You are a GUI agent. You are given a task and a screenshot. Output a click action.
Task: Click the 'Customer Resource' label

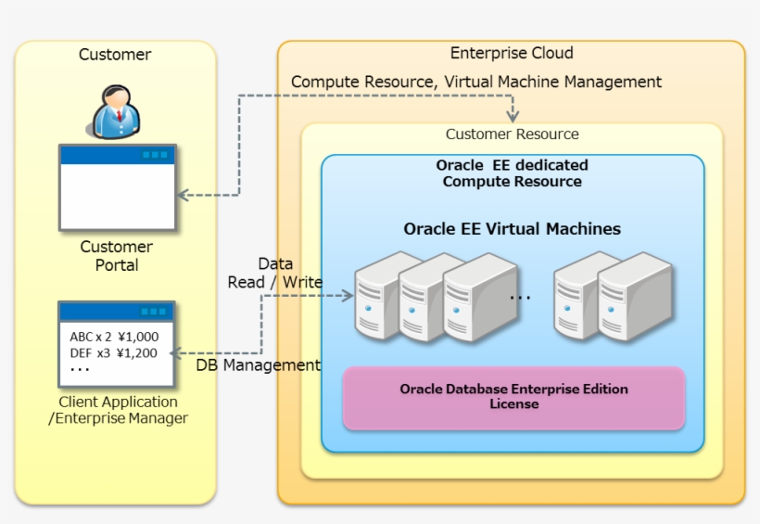click(x=512, y=134)
